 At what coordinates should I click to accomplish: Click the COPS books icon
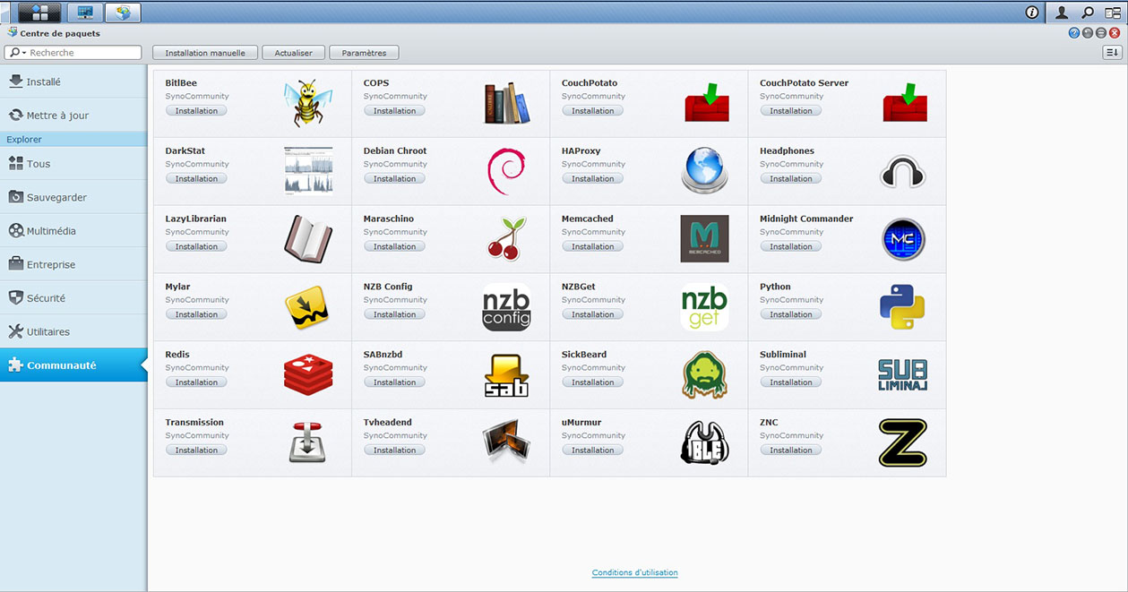tap(506, 103)
